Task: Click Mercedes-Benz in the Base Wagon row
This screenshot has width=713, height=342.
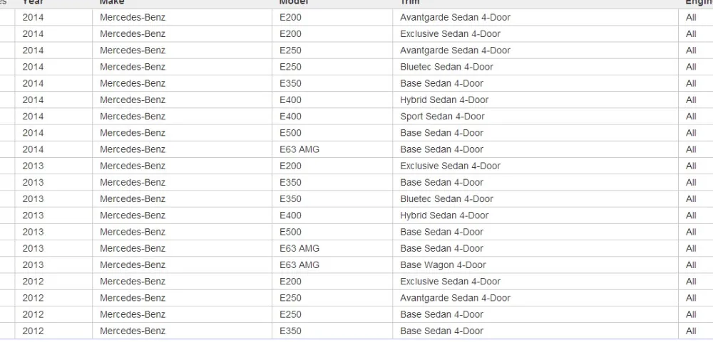Action: (x=133, y=265)
